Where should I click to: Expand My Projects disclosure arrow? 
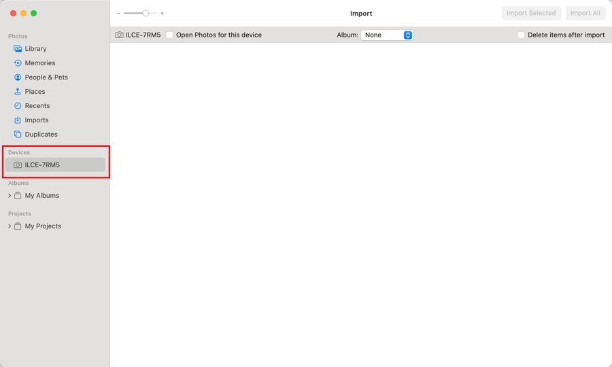point(10,226)
